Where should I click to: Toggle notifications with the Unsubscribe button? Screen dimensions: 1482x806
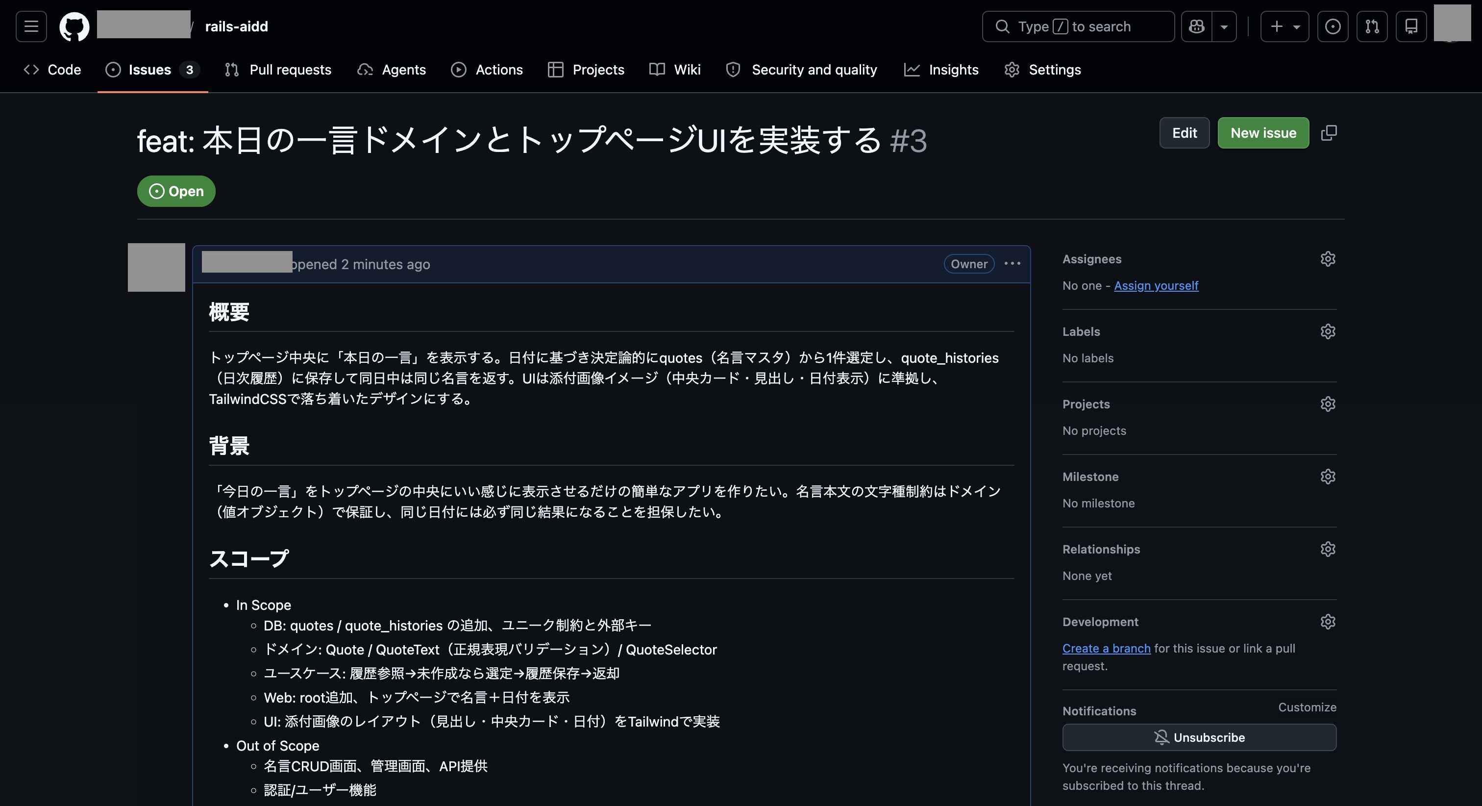pyautogui.click(x=1199, y=737)
